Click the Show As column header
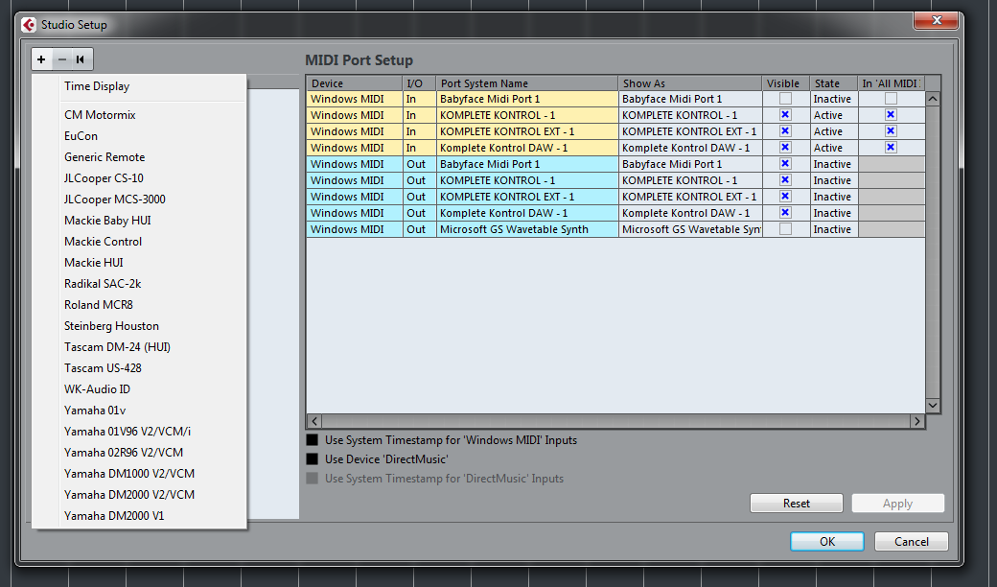The width and height of the screenshot is (997, 587). point(690,83)
